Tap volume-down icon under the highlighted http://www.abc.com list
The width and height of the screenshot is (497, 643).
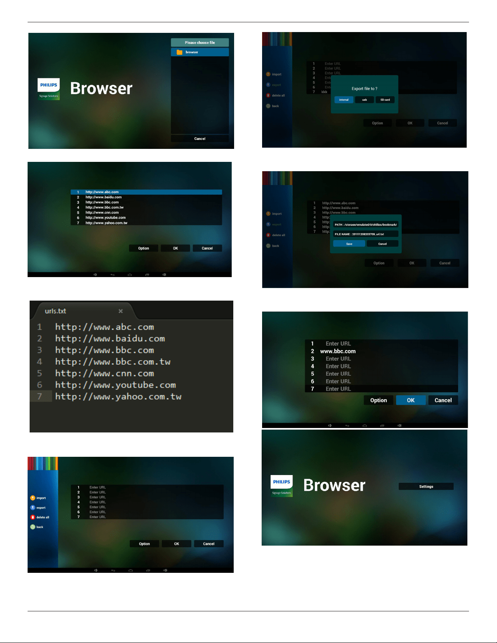coord(95,275)
